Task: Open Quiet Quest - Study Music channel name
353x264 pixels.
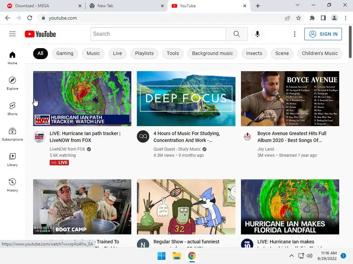Action: click(x=177, y=149)
